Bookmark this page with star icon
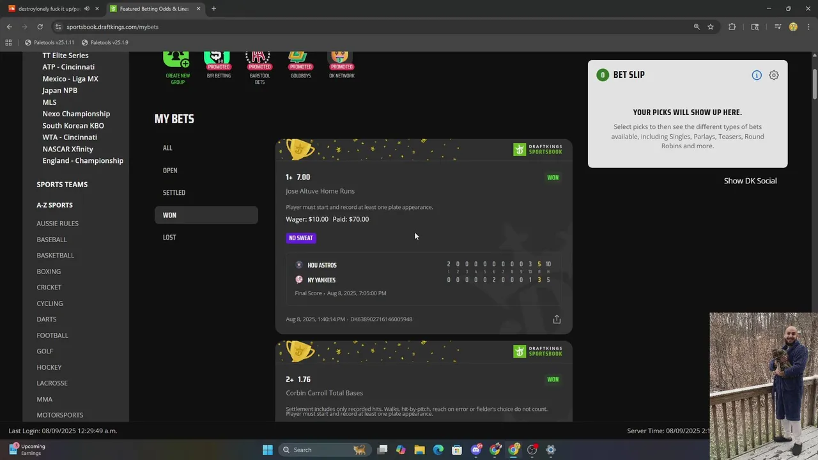 (710, 27)
